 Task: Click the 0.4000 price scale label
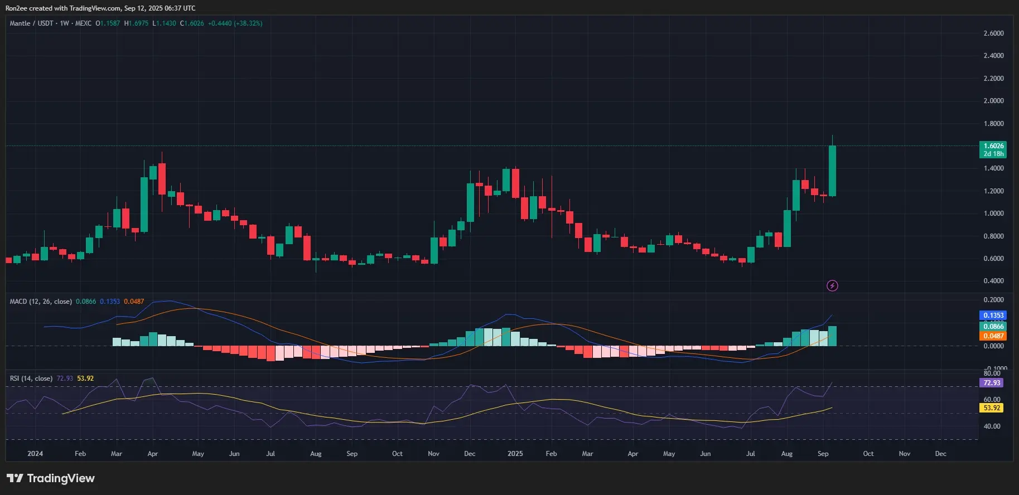click(993, 281)
